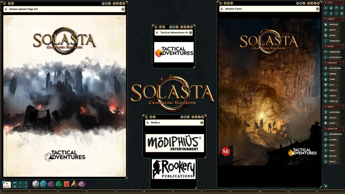This screenshot has width=345, height=194.
Task: Roll the purple d10 die
Action: (51, 184)
